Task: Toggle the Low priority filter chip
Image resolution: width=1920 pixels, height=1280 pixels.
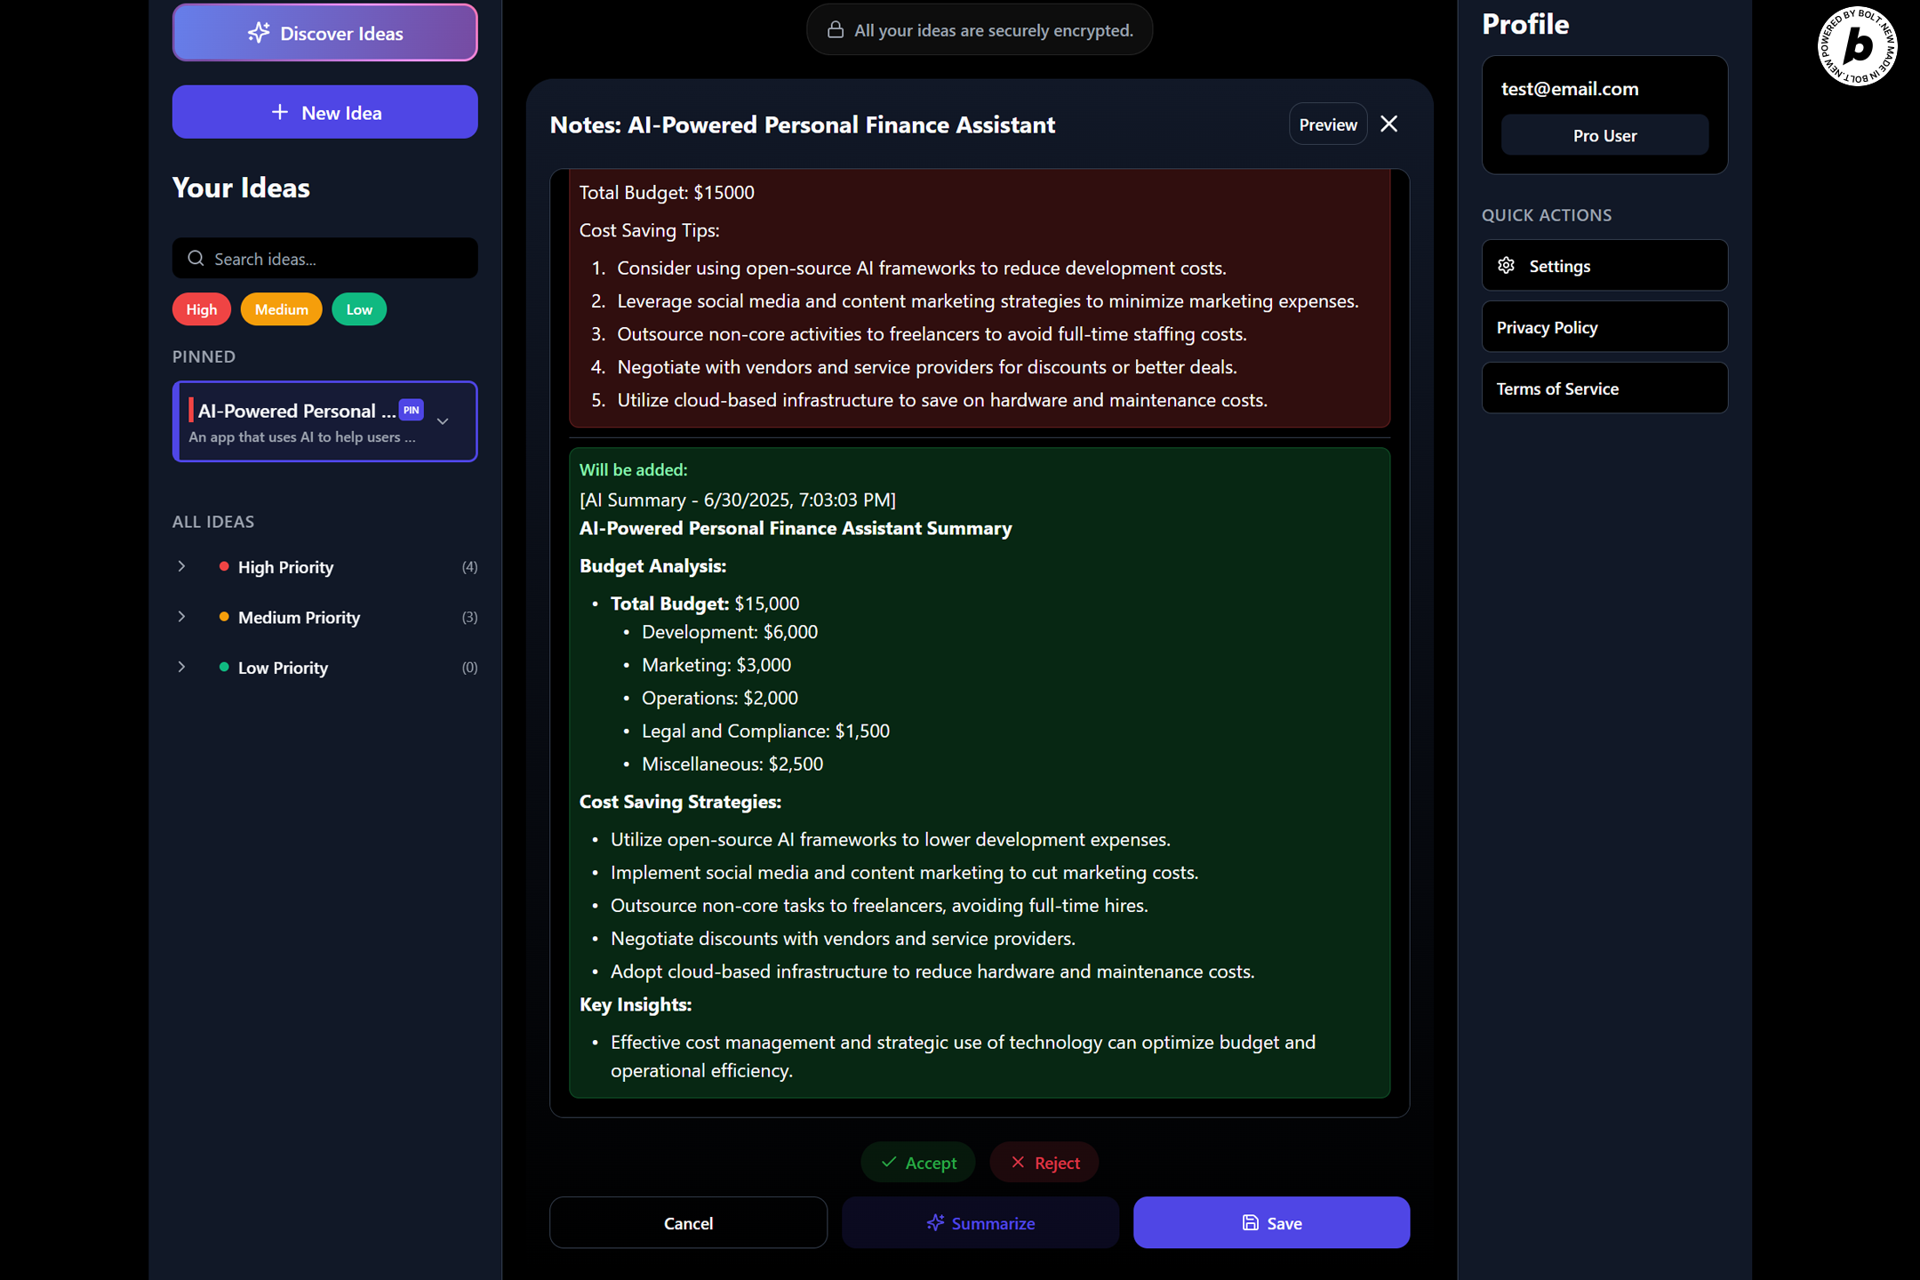Action: pyautogui.click(x=359, y=309)
